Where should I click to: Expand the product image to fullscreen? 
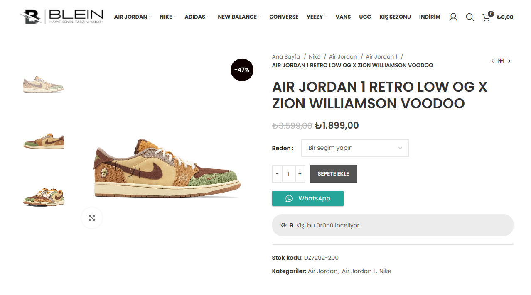92,218
